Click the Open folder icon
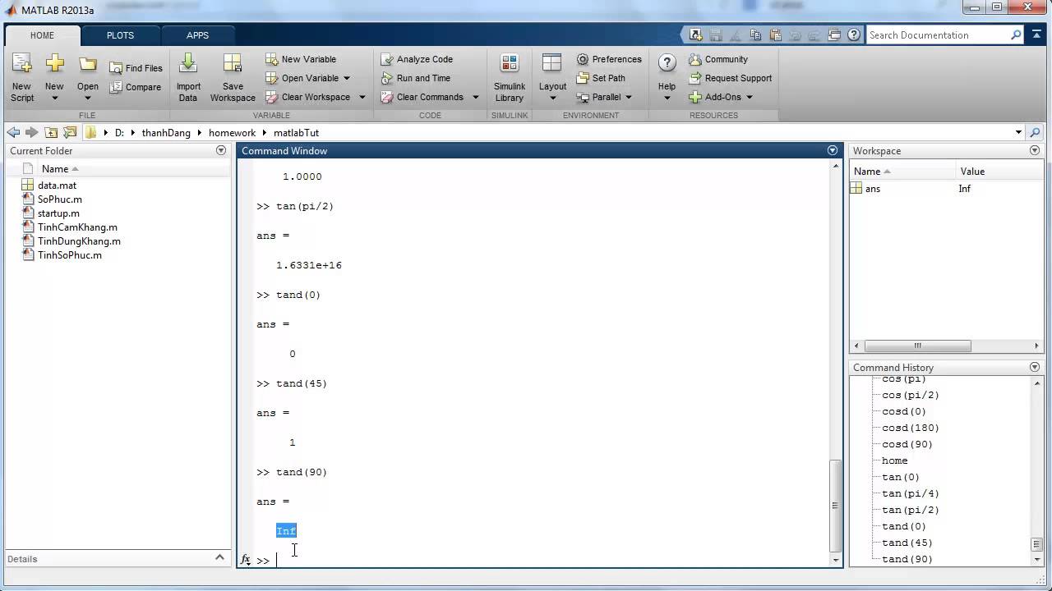Image resolution: width=1052 pixels, height=591 pixels. [x=88, y=64]
